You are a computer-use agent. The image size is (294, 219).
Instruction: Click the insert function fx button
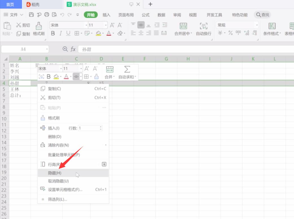pos(73,49)
